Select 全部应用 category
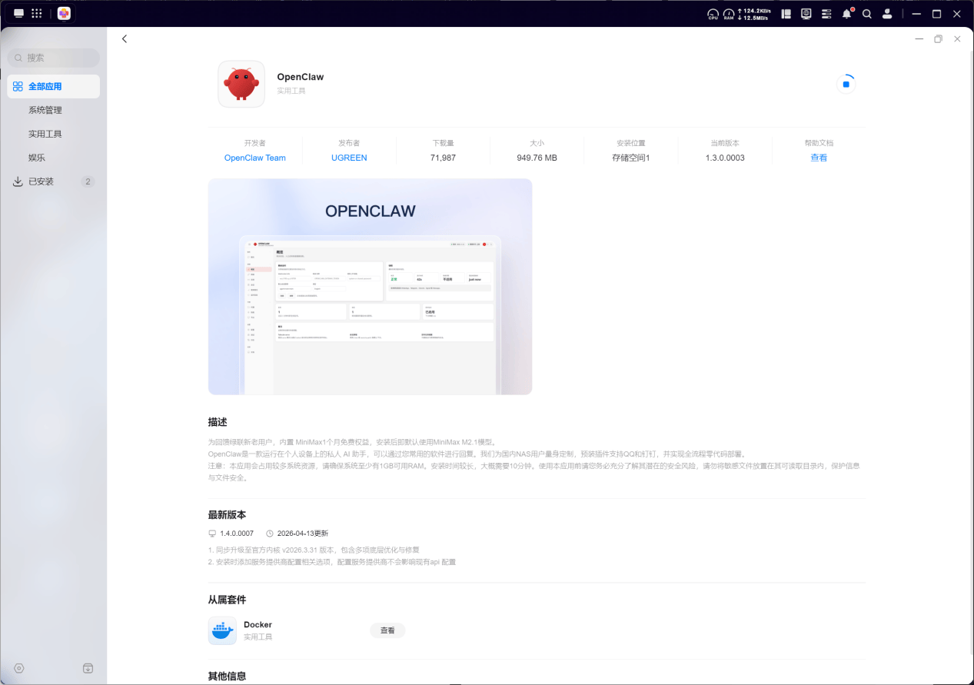 coord(54,86)
